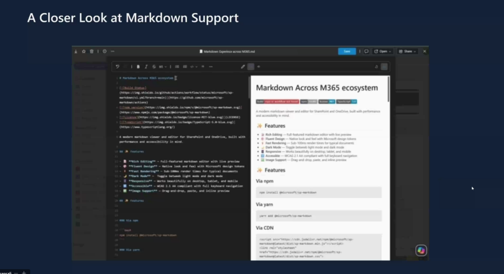Click the blue Save button
The height and width of the screenshot is (274, 504).
pos(346,51)
